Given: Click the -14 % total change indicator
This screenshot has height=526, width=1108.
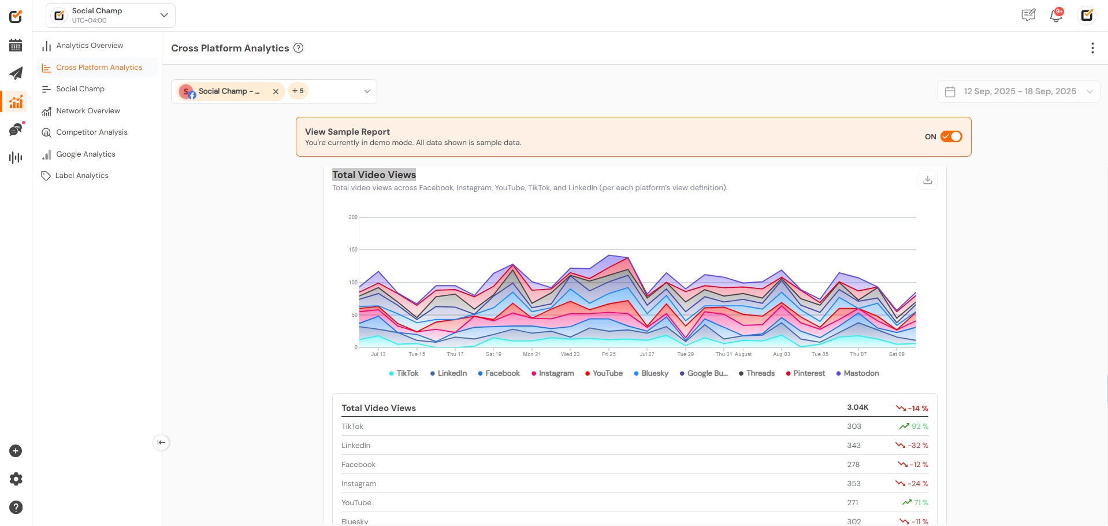Looking at the screenshot, I should [x=912, y=408].
